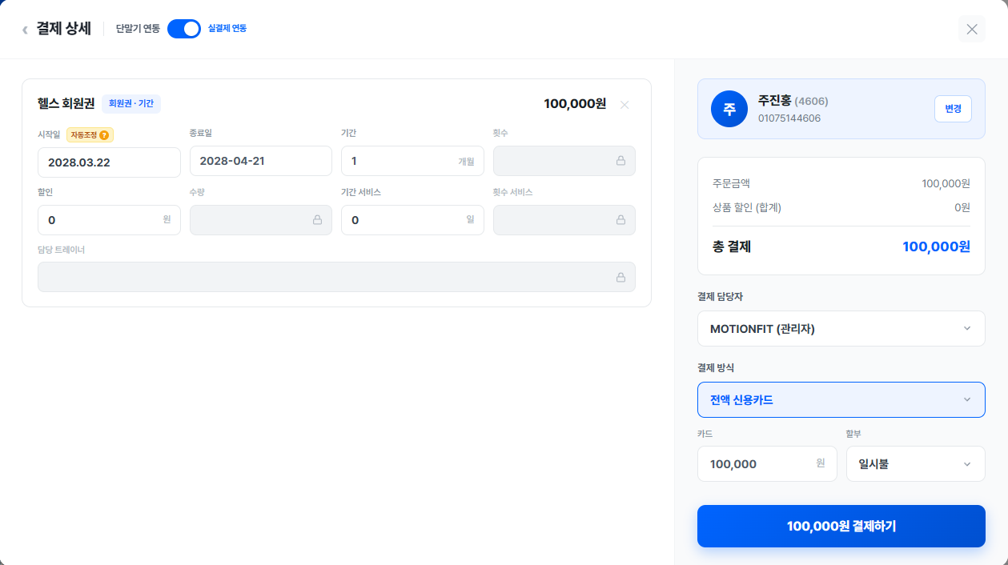Click the member name 주진홍

tap(774, 101)
